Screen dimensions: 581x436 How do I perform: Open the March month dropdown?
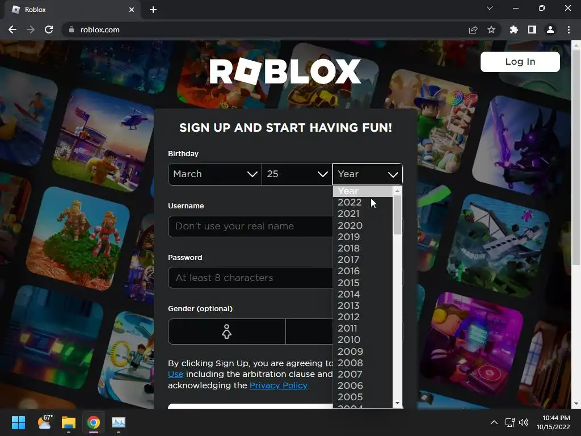click(x=215, y=174)
